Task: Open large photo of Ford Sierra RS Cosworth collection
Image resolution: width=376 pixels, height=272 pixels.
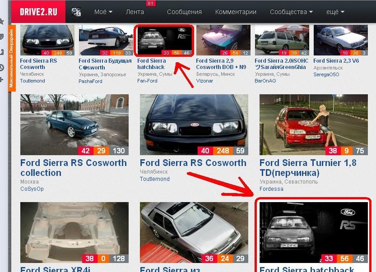Action: [x=74, y=124]
